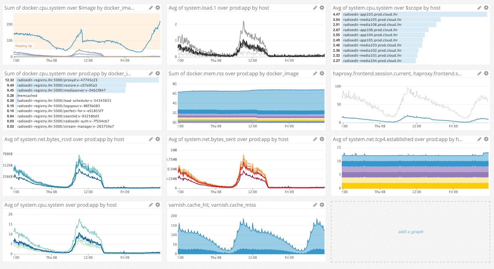The image size is (494, 269).
Task: Select radioedit-app103.prod.cloud.ihr host row
Action: (x=370, y=14)
